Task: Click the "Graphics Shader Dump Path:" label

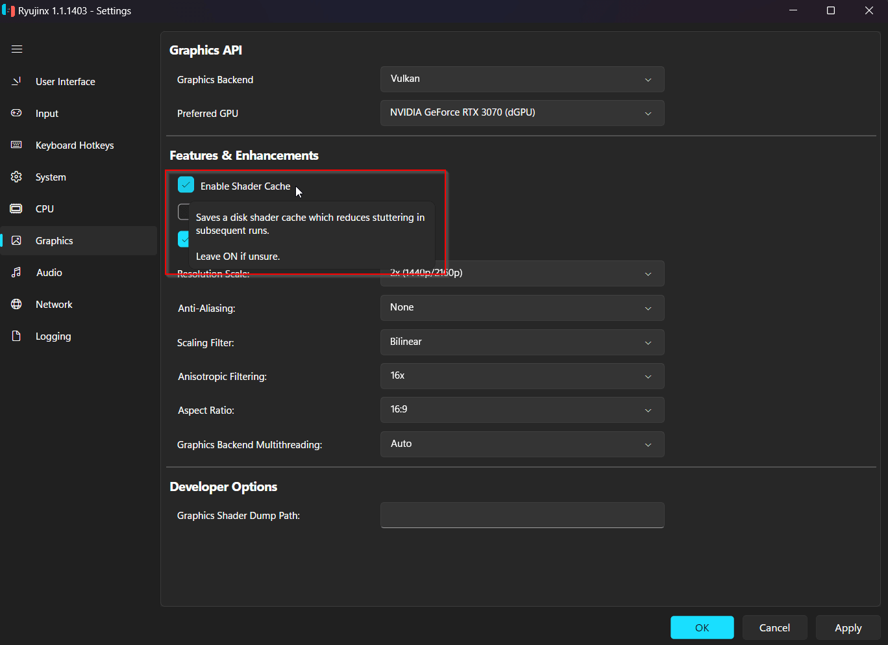Action: 238,516
